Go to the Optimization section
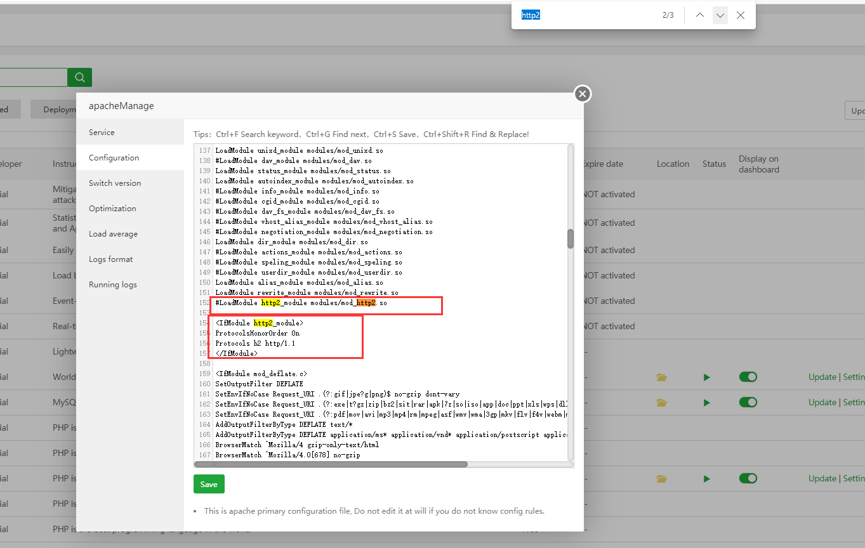 tap(130, 208)
